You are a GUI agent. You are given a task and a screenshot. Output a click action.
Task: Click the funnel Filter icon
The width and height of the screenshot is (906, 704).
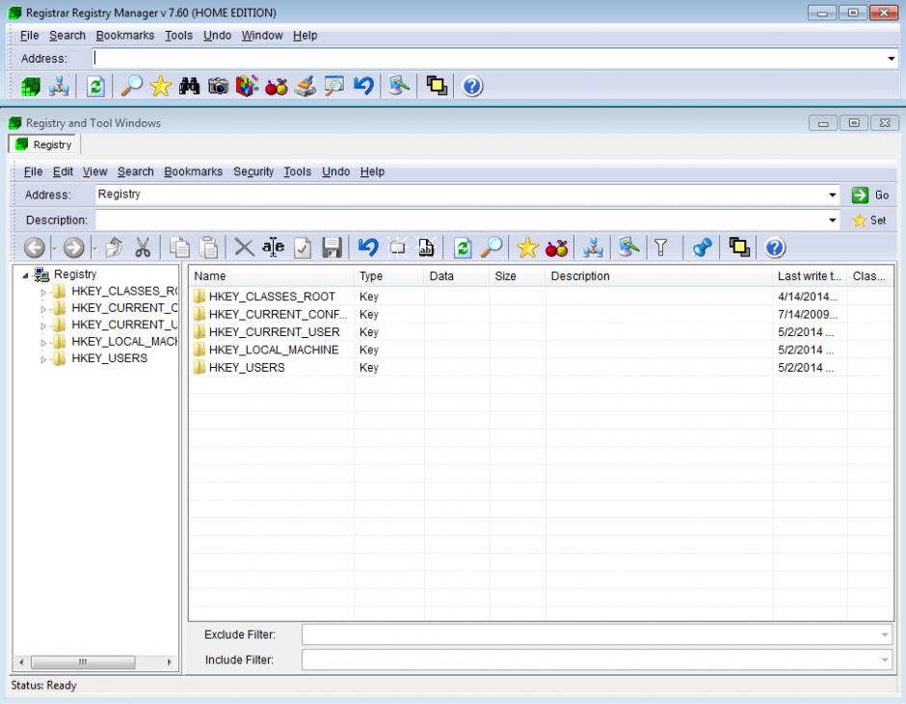click(661, 248)
